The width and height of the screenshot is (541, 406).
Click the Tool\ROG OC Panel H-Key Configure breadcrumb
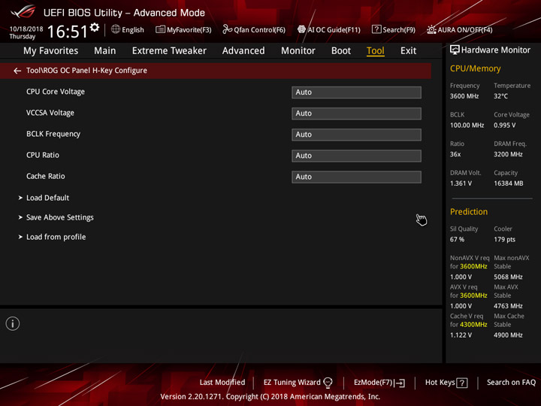point(86,71)
